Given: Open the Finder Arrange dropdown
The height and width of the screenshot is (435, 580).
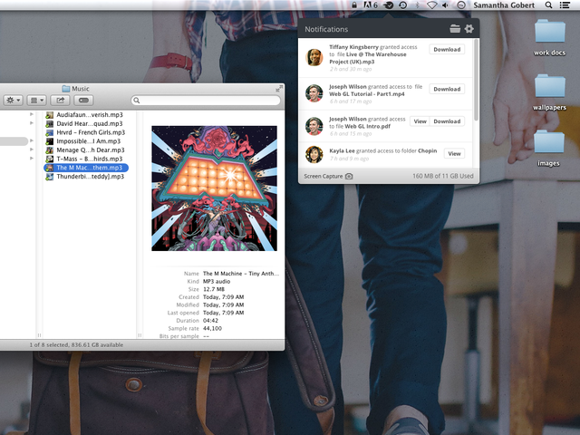Looking at the screenshot, I should pos(37,101).
